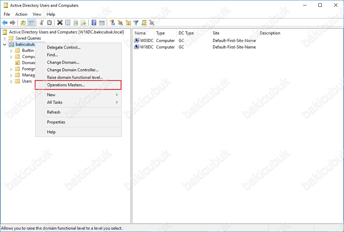
Task: Open the Help menu in menu bar
Action: click(x=51, y=14)
